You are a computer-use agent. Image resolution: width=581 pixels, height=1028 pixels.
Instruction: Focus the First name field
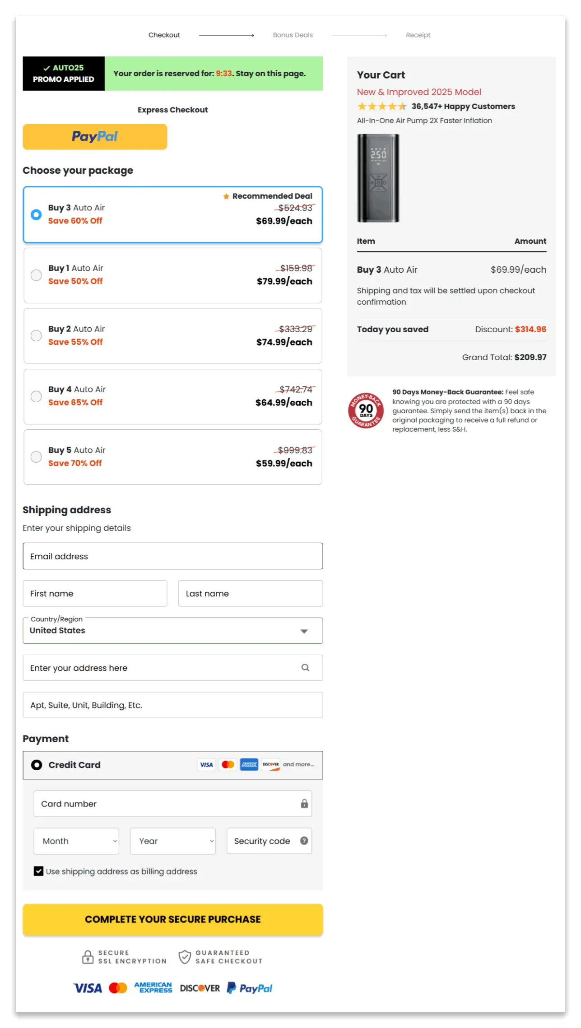(x=95, y=593)
